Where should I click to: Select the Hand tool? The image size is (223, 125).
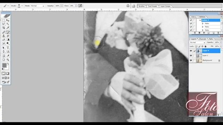(4, 60)
